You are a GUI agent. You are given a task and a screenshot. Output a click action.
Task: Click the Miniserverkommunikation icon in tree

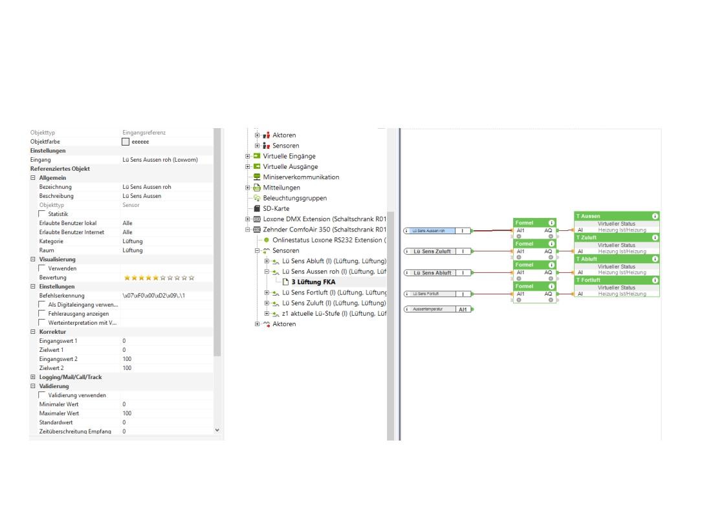pos(257,177)
